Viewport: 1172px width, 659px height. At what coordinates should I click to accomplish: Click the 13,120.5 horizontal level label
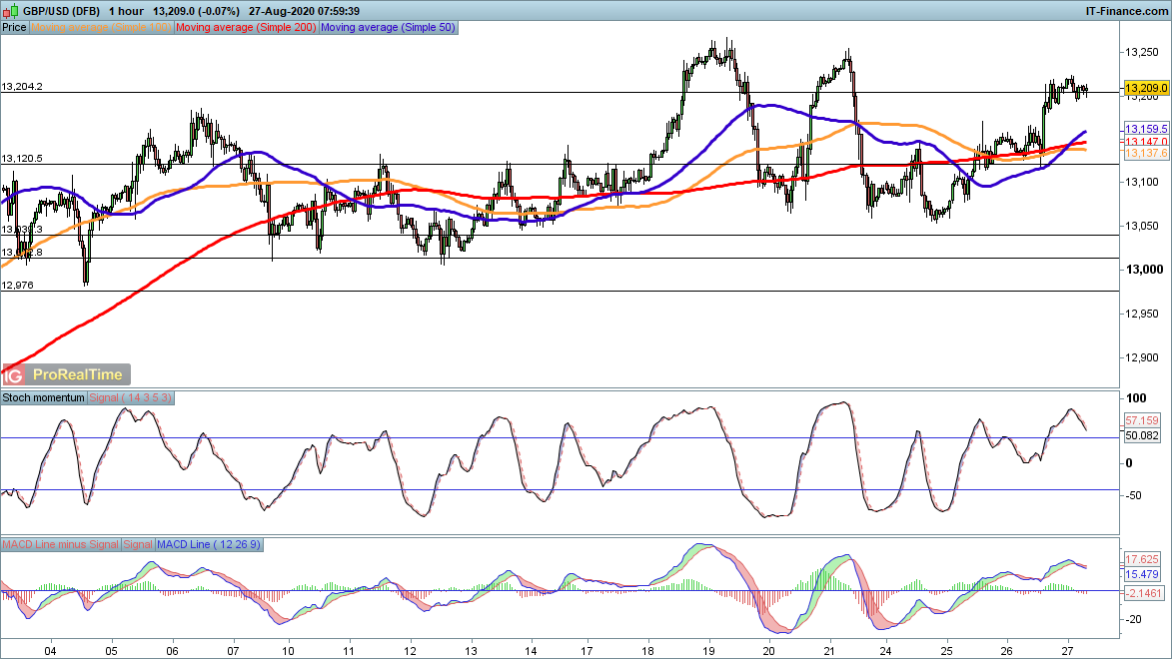coord(22,159)
